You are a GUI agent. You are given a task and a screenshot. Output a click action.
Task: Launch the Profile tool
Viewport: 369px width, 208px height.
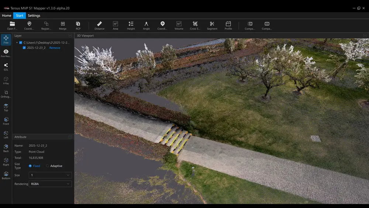pyautogui.click(x=228, y=25)
